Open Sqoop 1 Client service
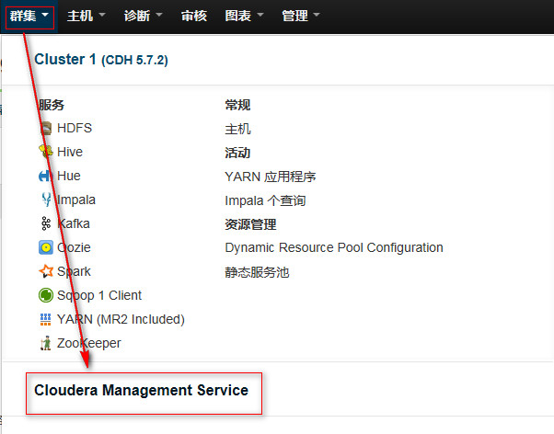 point(99,295)
